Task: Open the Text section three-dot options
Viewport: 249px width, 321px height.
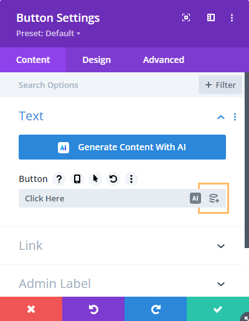Action: (x=235, y=117)
